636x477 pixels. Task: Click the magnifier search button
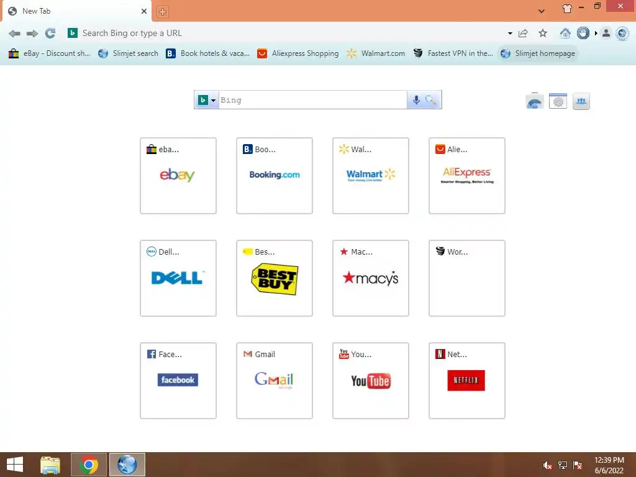coord(431,100)
